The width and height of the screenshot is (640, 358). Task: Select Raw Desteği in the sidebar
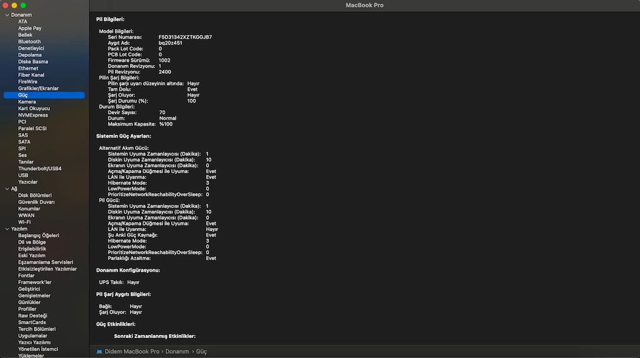(x=32, y=316)
